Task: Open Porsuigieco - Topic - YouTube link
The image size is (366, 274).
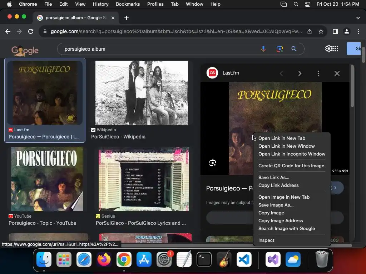Action: coord(43,223)
